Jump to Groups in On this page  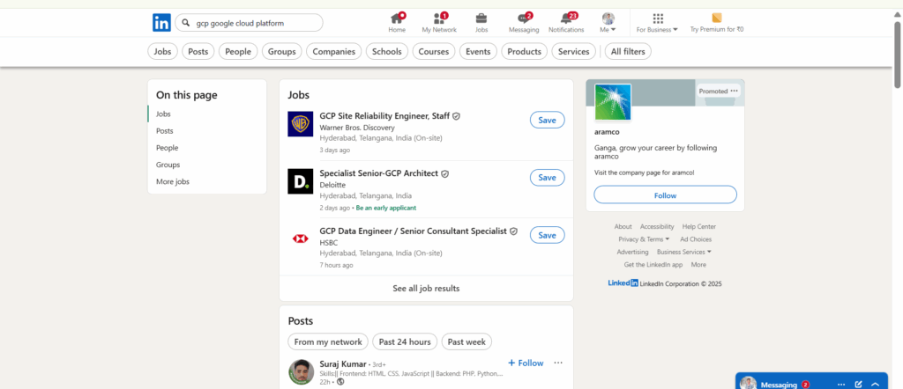[168, 165]
